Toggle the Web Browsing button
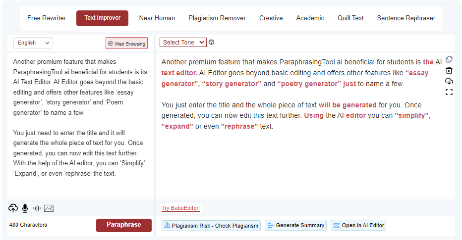The image size is (462, 240). pyautogui.click(x=127, y=44)
